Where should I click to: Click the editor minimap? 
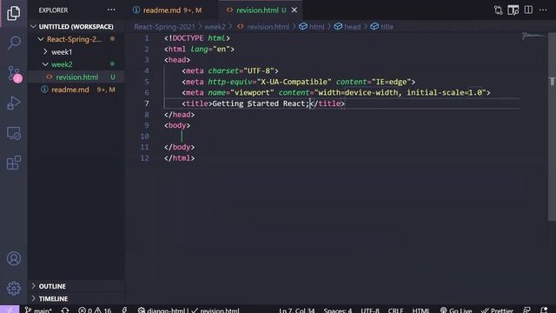click(532, 36)
